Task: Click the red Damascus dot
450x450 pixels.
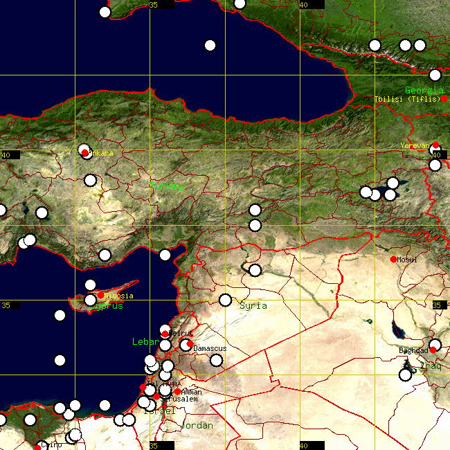Action: pos(190,344)
